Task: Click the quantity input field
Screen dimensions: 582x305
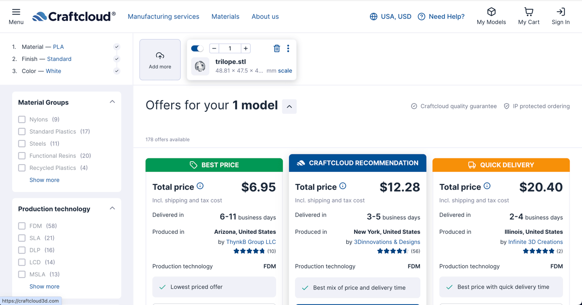Action: tap(230, 48)
